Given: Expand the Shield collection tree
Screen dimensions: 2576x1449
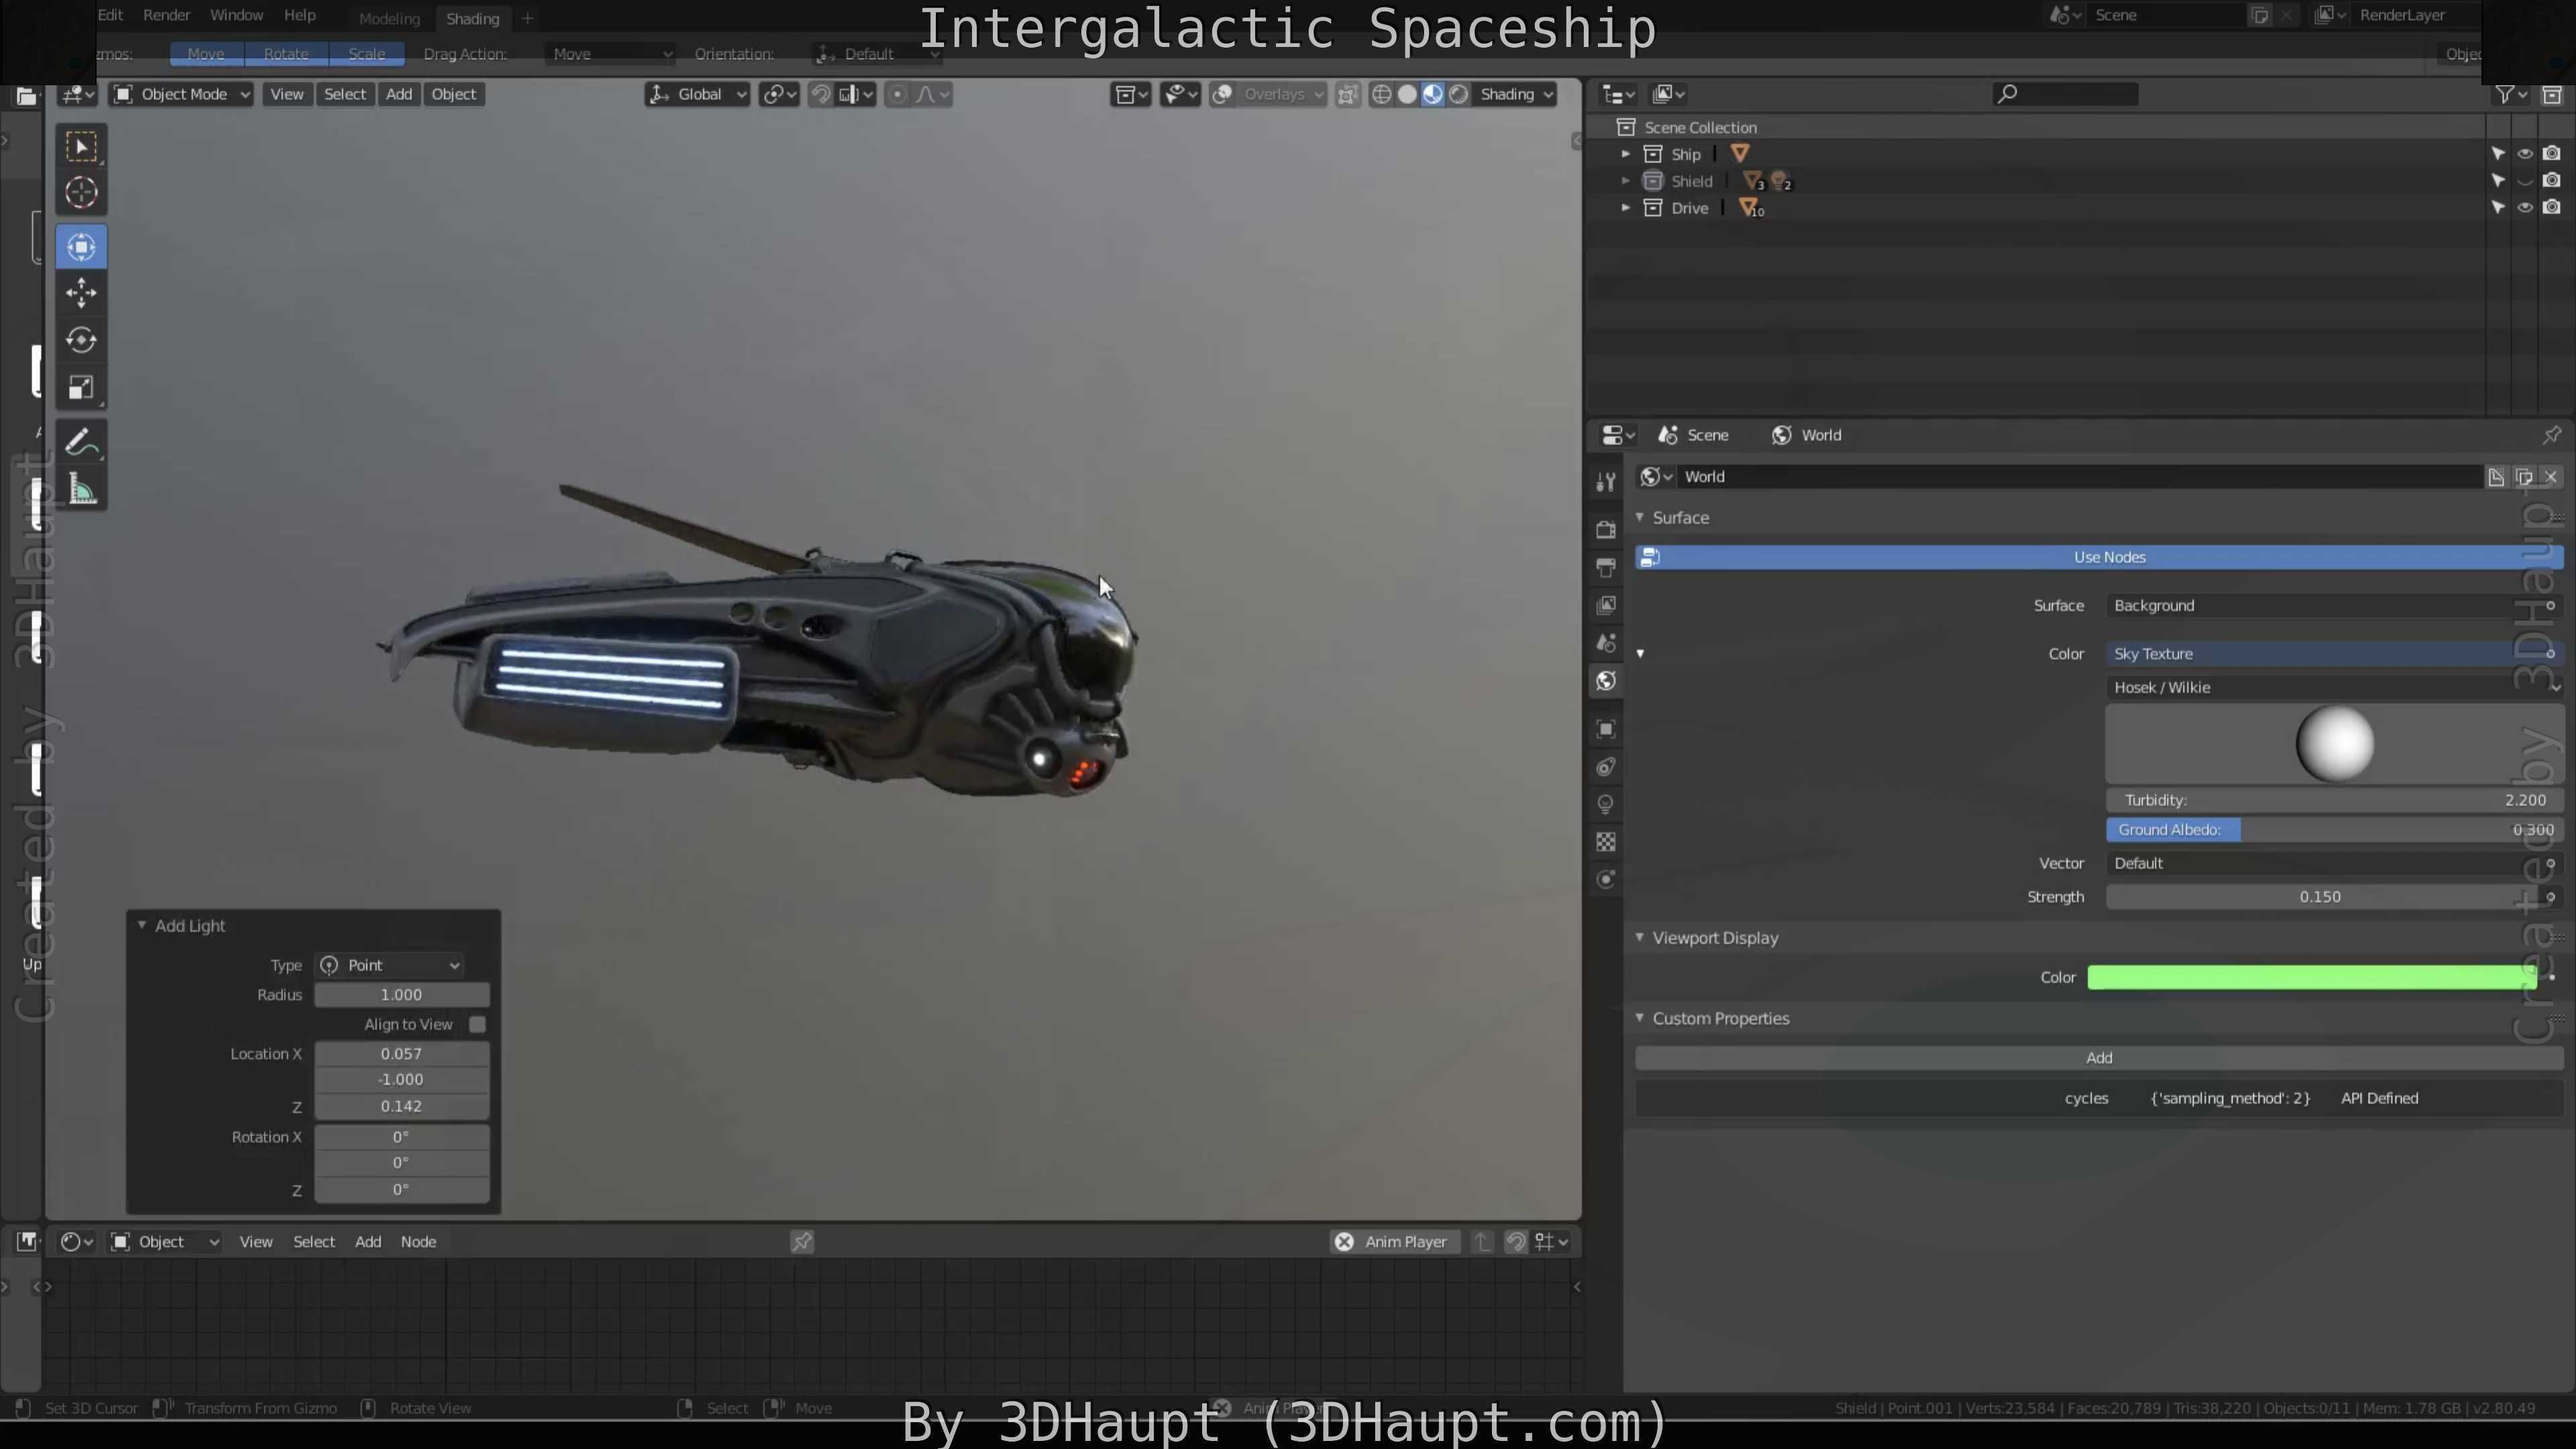Looking at the screenshot, I should [1625, 181].
